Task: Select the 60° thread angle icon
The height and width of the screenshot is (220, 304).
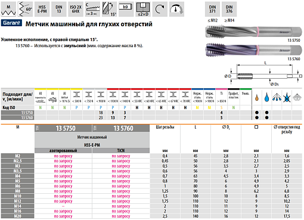Action: coord(25,9)
